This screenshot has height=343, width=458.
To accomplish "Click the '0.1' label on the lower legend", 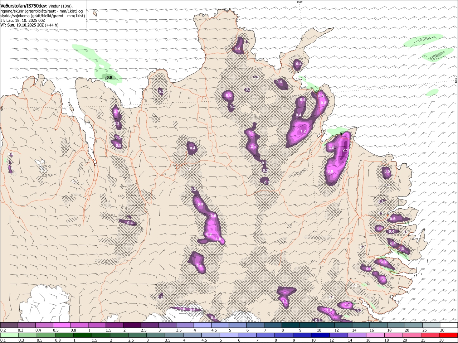I will coord(3,340).
